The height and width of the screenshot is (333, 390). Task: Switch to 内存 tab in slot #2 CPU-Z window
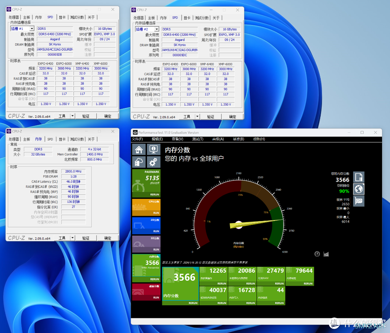pos(163,18)
